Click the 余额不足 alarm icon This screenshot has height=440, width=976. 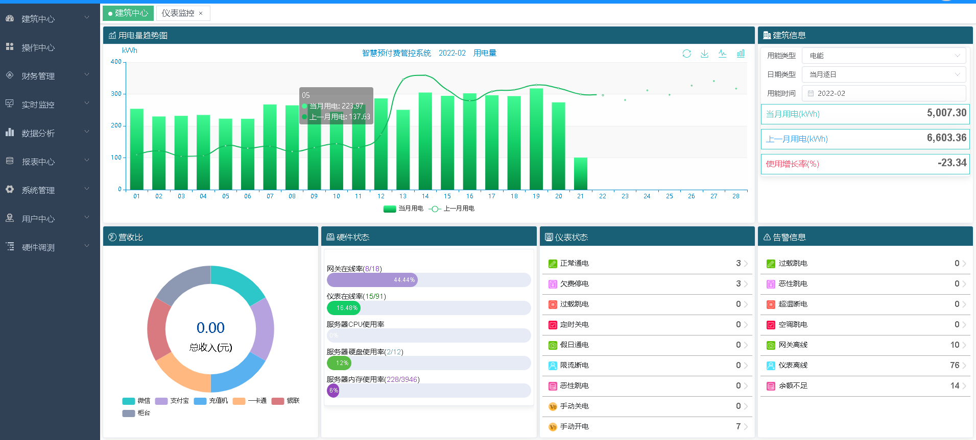(771, 386)
